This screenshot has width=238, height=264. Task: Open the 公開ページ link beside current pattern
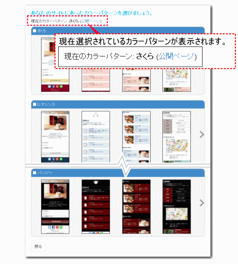[90, 21]
